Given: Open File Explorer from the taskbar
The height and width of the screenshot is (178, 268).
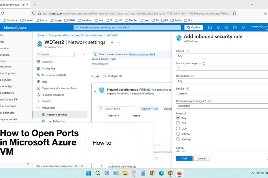Looking at the screenshot, I should [x=125, y=173].
